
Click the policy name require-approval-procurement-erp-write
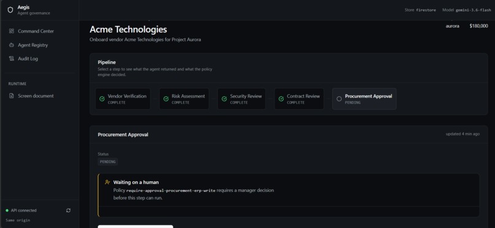[x=171, y=191]
